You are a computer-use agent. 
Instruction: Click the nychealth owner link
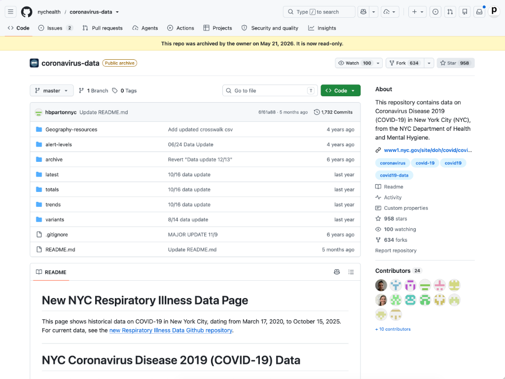point(49,12)
